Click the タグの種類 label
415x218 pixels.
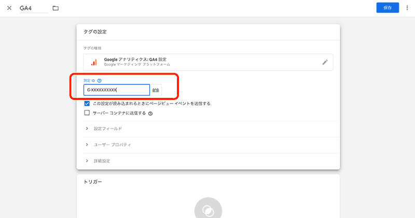point(92,48)
